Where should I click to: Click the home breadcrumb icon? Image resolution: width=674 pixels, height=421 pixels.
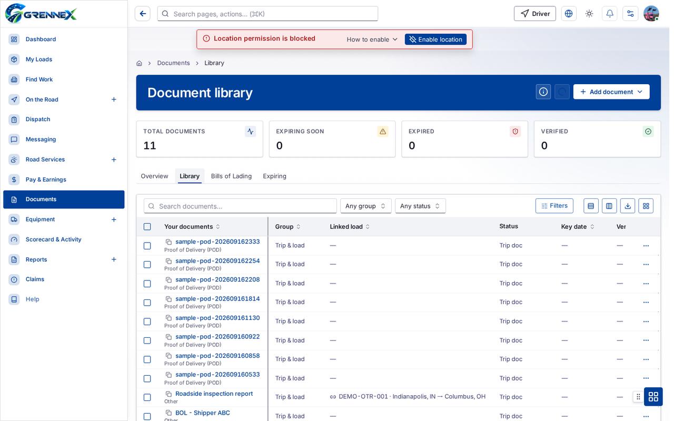139,63
